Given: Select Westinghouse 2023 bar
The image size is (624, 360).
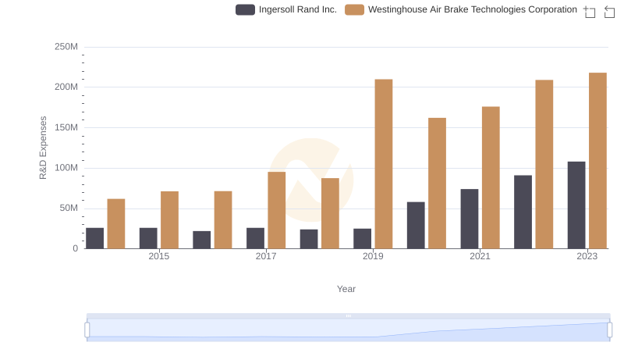Looking at the screenshot, I should click(597, 161).
